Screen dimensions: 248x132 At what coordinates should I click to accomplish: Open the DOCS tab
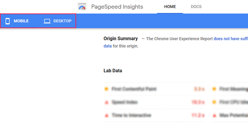click(x=196, y=7)
